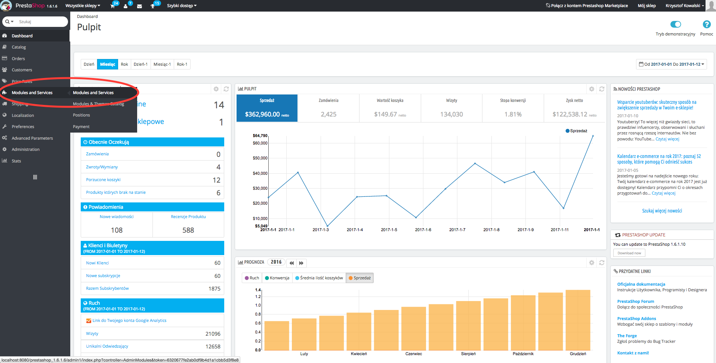Collapse the sidebar menu handle
Screen dimensions: 716x363
(35, 177)
